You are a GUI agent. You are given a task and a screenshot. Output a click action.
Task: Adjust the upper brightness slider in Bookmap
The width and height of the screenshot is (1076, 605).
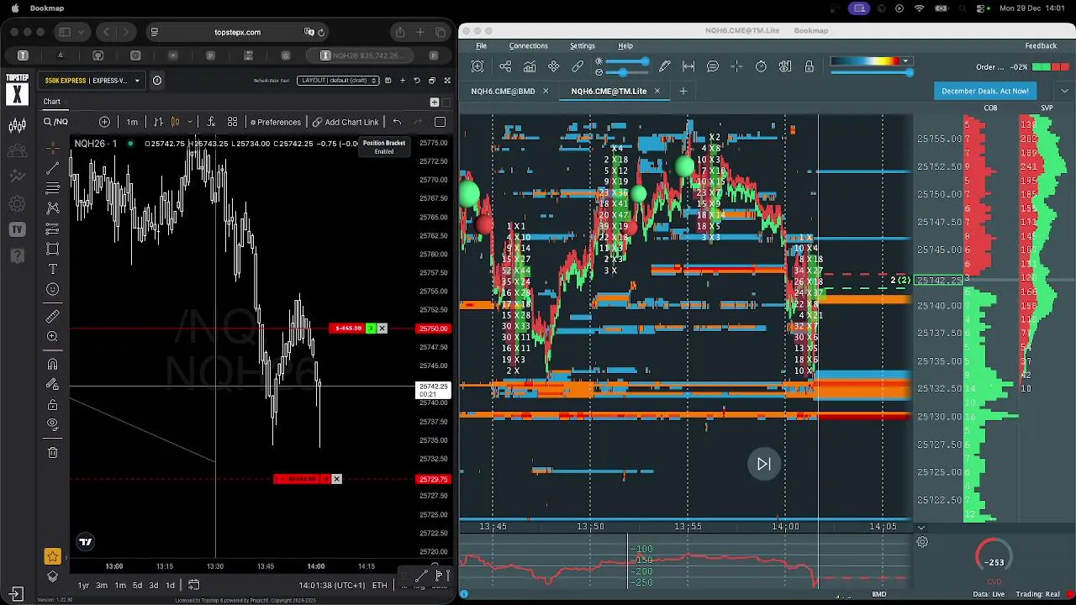(x=645, y=62)
